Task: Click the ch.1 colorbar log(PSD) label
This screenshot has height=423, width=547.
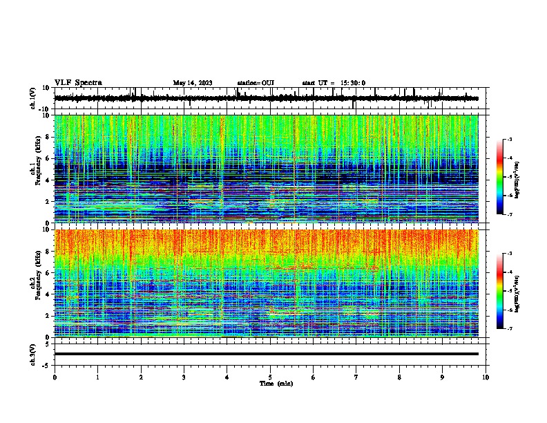Action: 517,180
